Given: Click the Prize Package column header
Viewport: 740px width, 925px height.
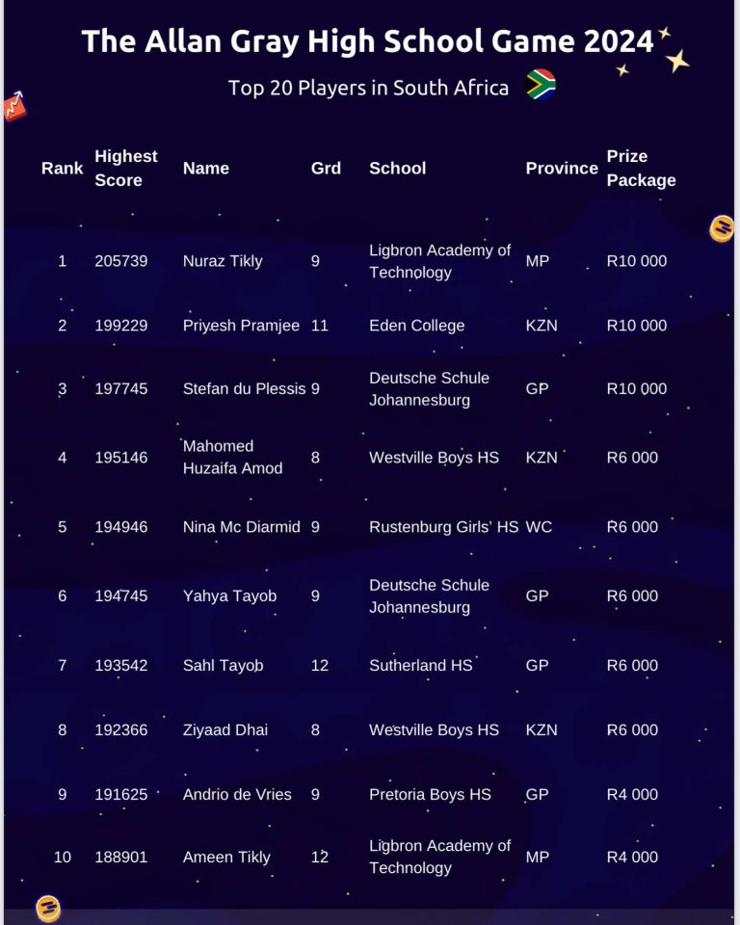Looking at the screenshot, I should (641, 168).
